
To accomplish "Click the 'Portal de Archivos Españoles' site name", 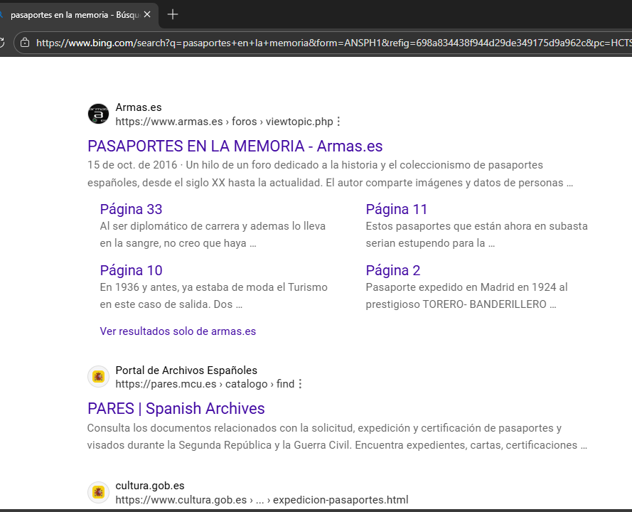I will 186,370.
